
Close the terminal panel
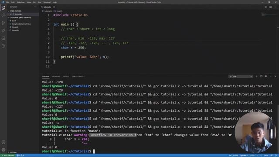pyautogui.click(x=275, y=76)
